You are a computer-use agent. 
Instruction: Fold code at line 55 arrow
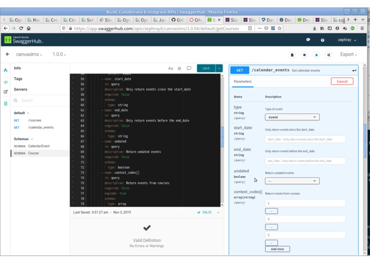[x=85, y=79]
